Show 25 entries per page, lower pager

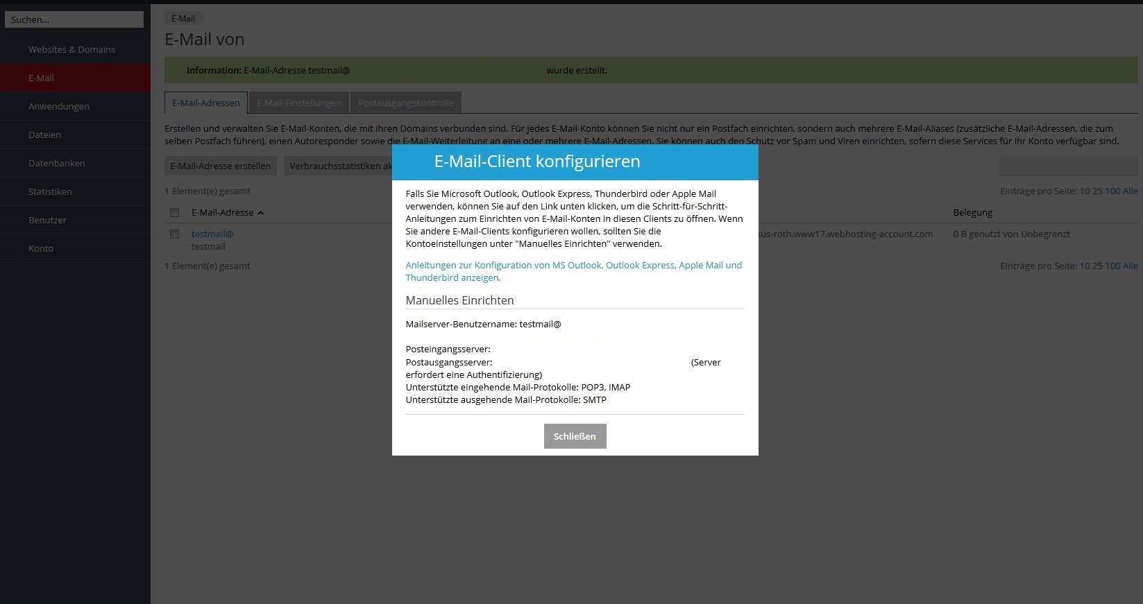pos(1097,266)
